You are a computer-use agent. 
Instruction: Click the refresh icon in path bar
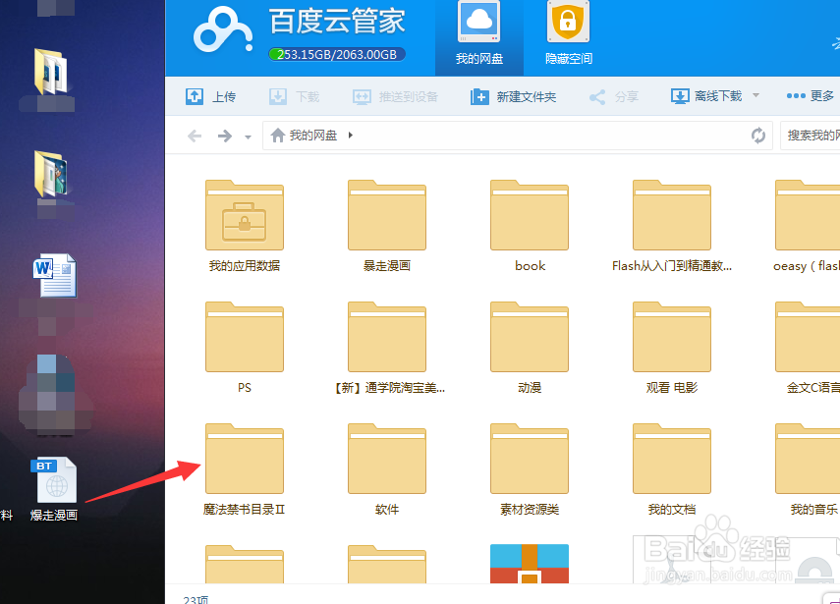click(x=758, y=136)
